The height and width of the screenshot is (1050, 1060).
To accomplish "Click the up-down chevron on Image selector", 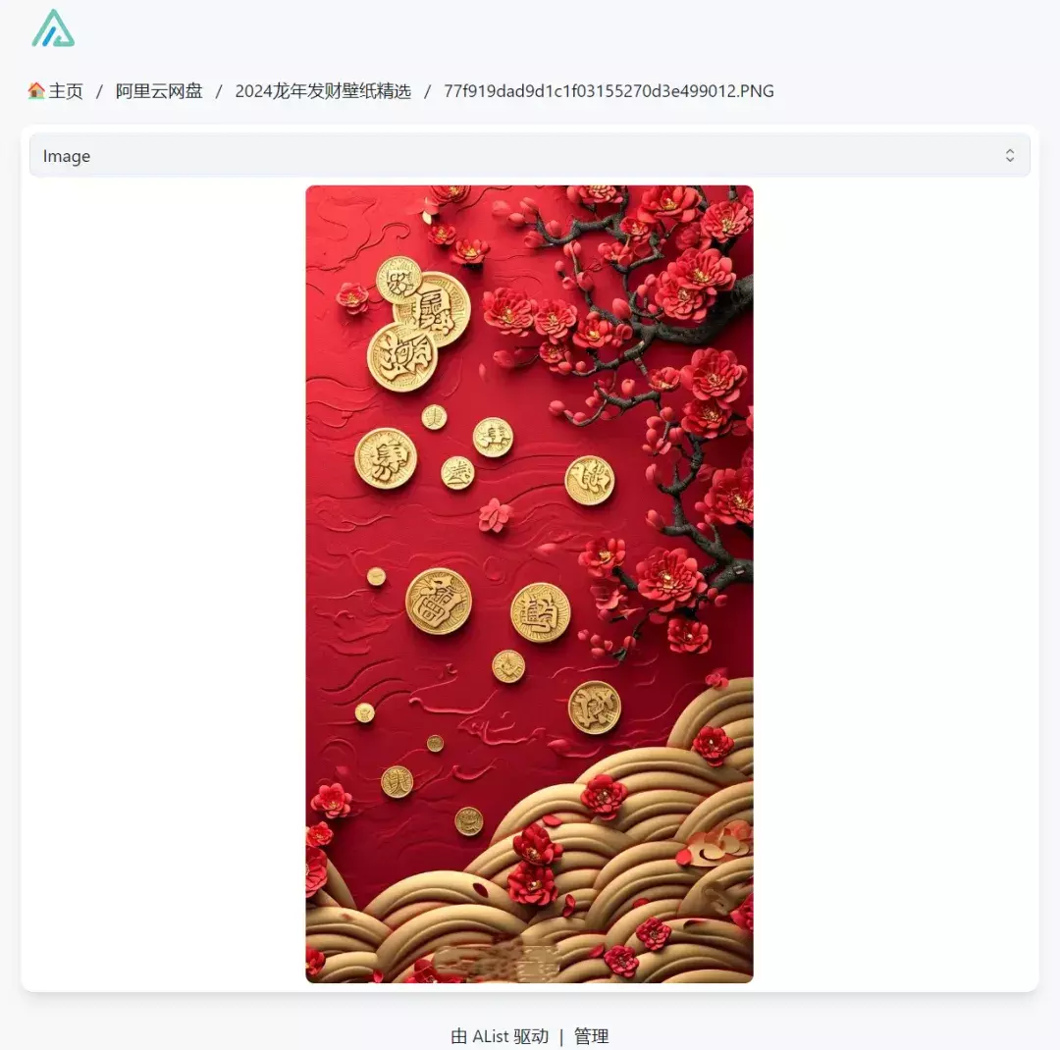I will tap(1009, 155).
